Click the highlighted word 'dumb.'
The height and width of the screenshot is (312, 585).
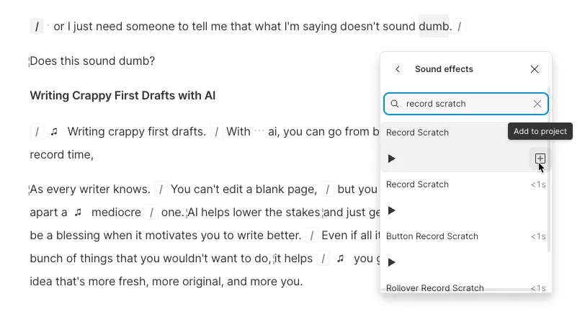pos(435,27)
